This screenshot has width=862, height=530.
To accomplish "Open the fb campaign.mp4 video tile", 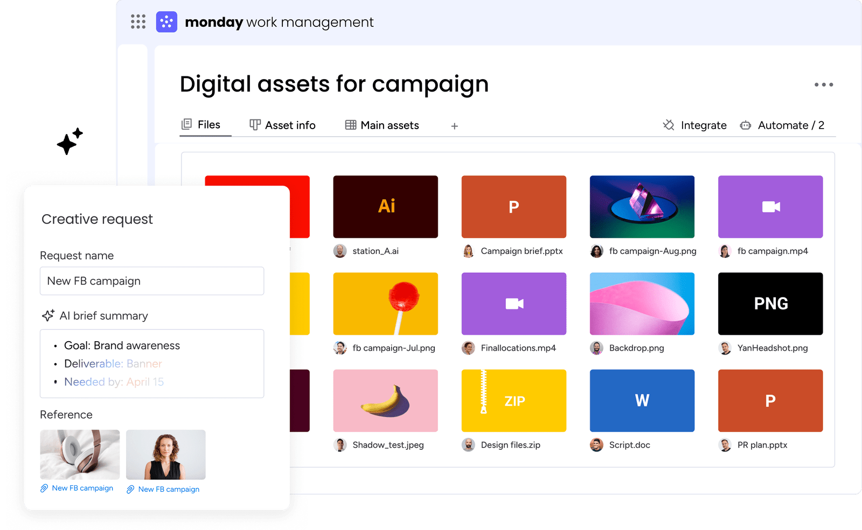I will coord(770,207).
